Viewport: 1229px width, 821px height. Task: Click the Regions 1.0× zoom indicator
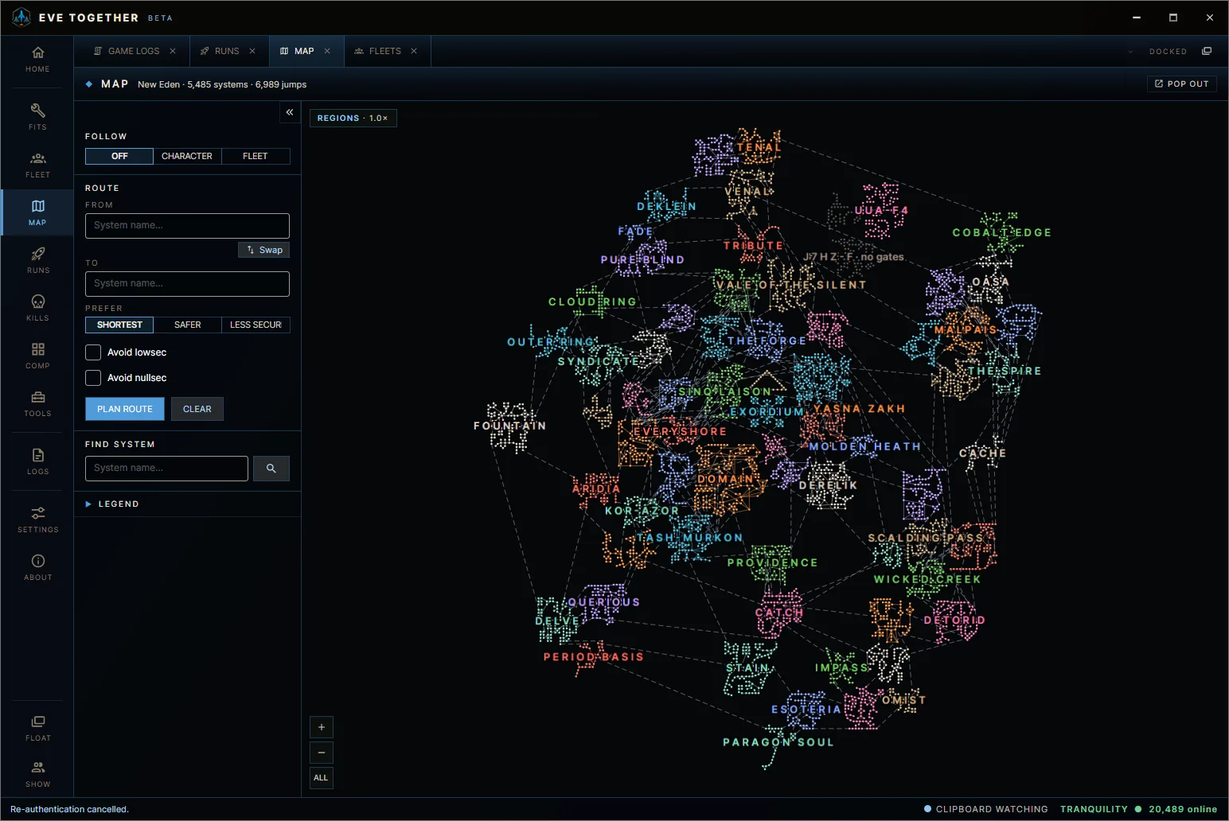click(353, 118)
